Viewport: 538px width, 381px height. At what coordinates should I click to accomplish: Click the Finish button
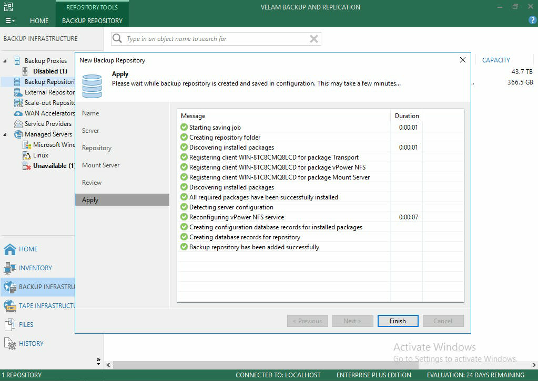click(398, 321)
